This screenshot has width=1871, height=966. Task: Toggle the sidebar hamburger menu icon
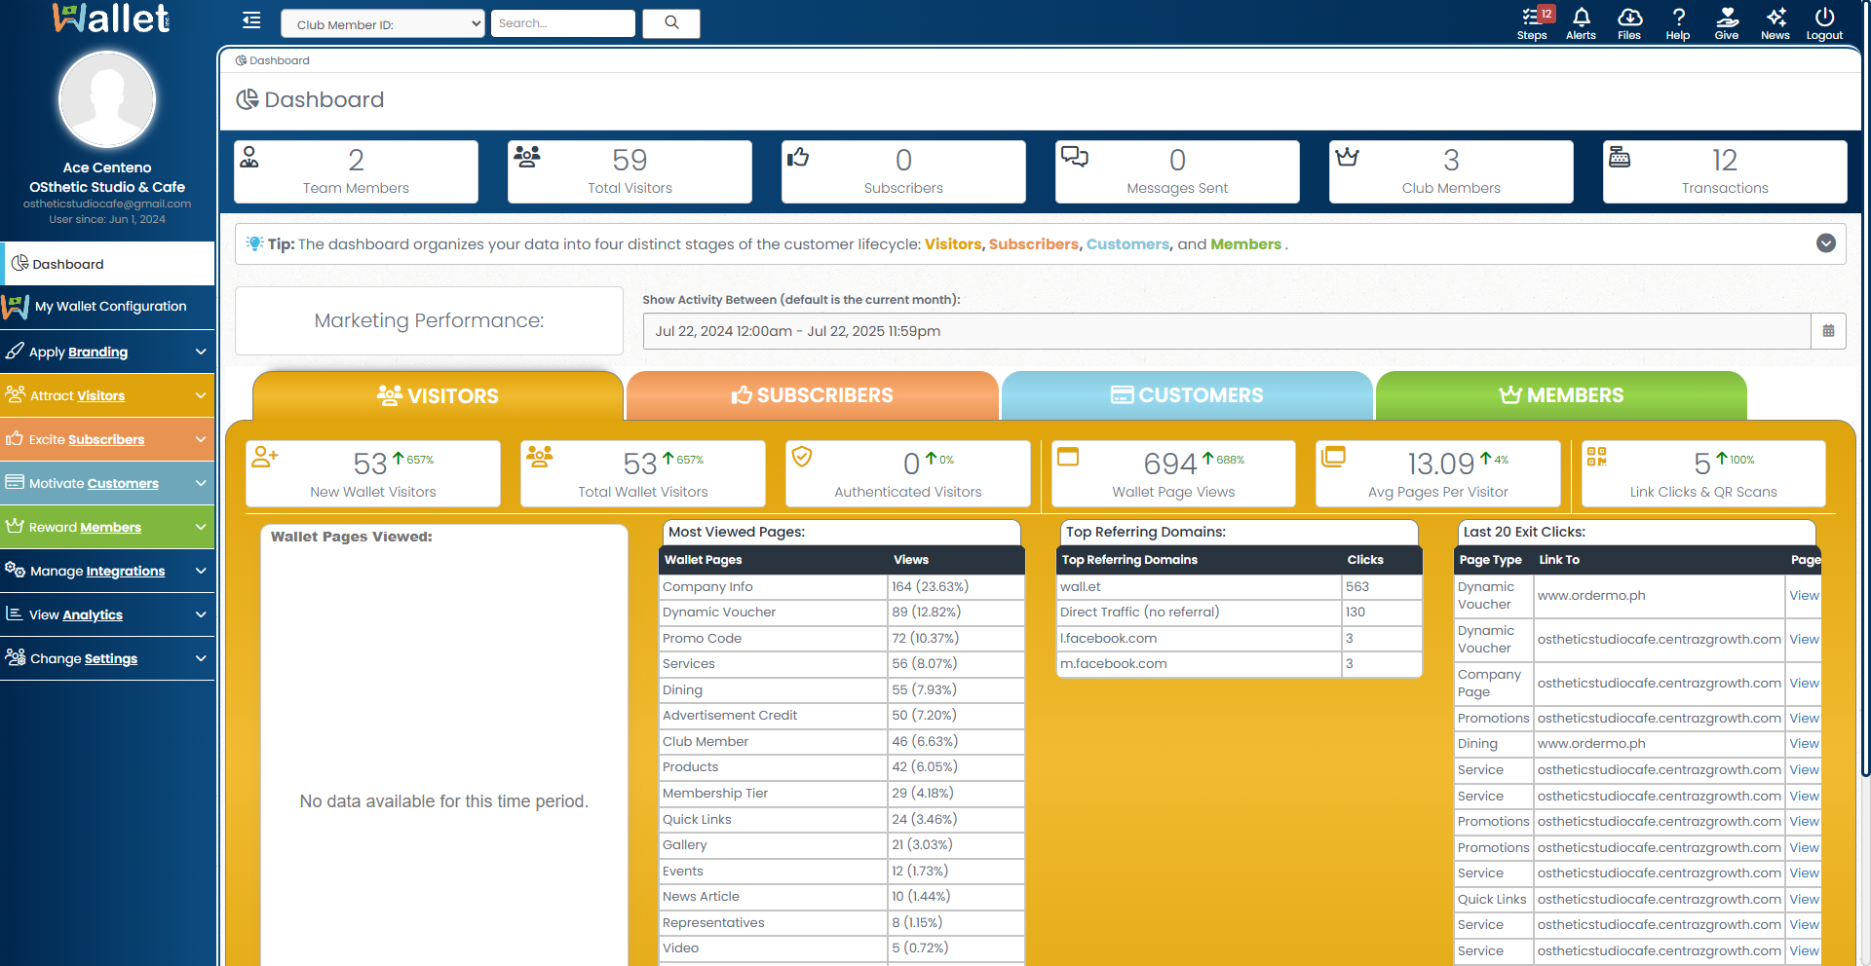(x=251, y=20)
